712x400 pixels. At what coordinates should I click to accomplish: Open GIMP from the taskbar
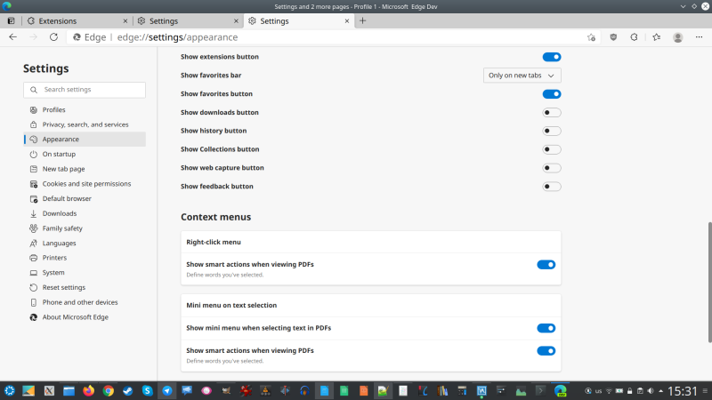point(226,390)
